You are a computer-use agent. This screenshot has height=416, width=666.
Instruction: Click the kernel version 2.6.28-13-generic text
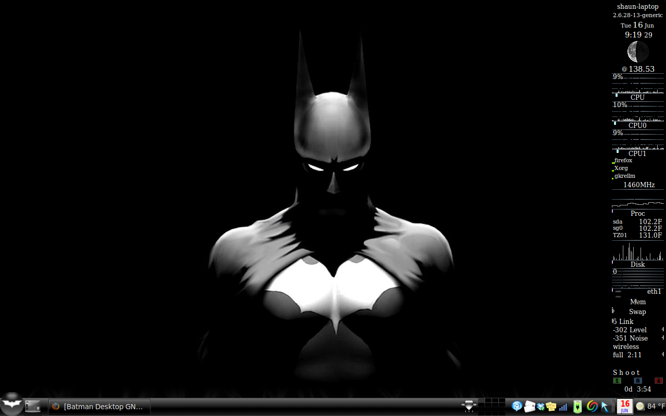[638, 15]
